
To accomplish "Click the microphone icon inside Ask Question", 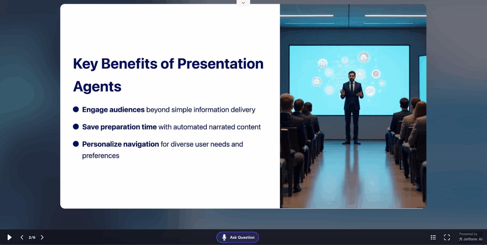I will coord(224,237).
